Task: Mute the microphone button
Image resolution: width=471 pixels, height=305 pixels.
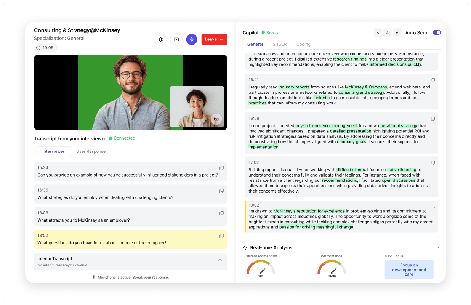Action: (192, 39)
